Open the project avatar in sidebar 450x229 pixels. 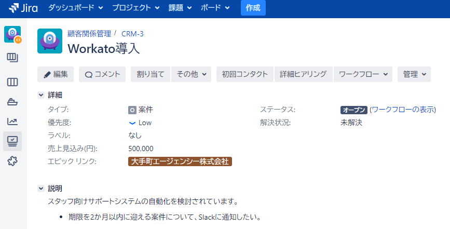pos(12,34)
